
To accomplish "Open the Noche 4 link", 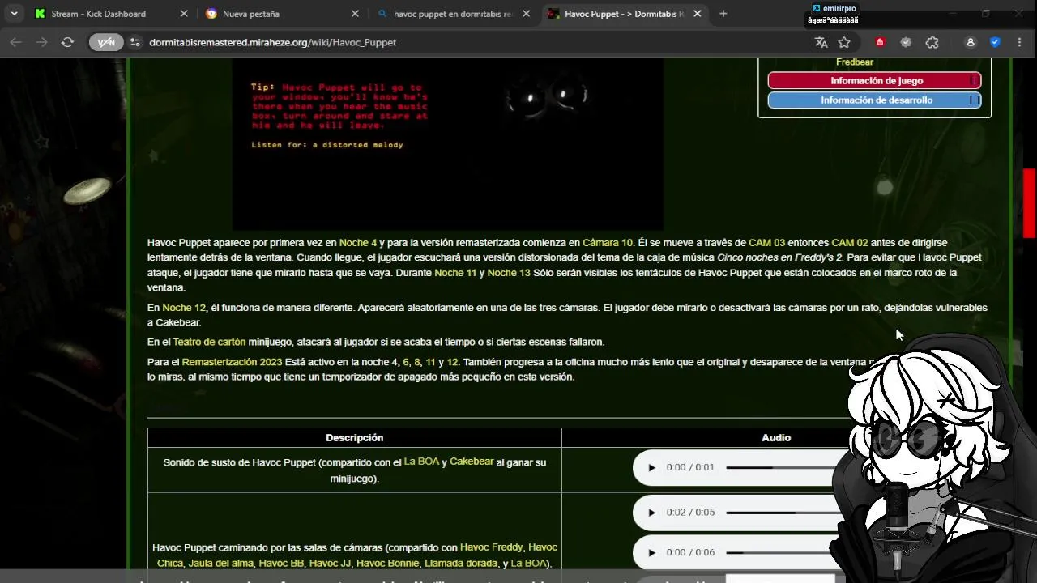I will pyautogui.click(x=357, y=243).
